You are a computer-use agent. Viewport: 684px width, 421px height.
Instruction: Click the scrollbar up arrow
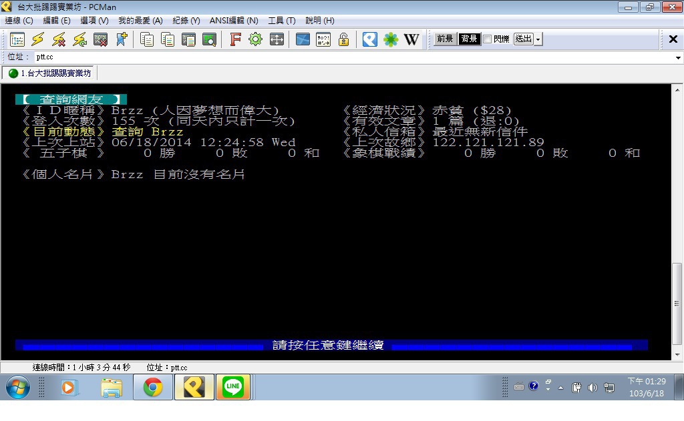[x=677, y=90]
